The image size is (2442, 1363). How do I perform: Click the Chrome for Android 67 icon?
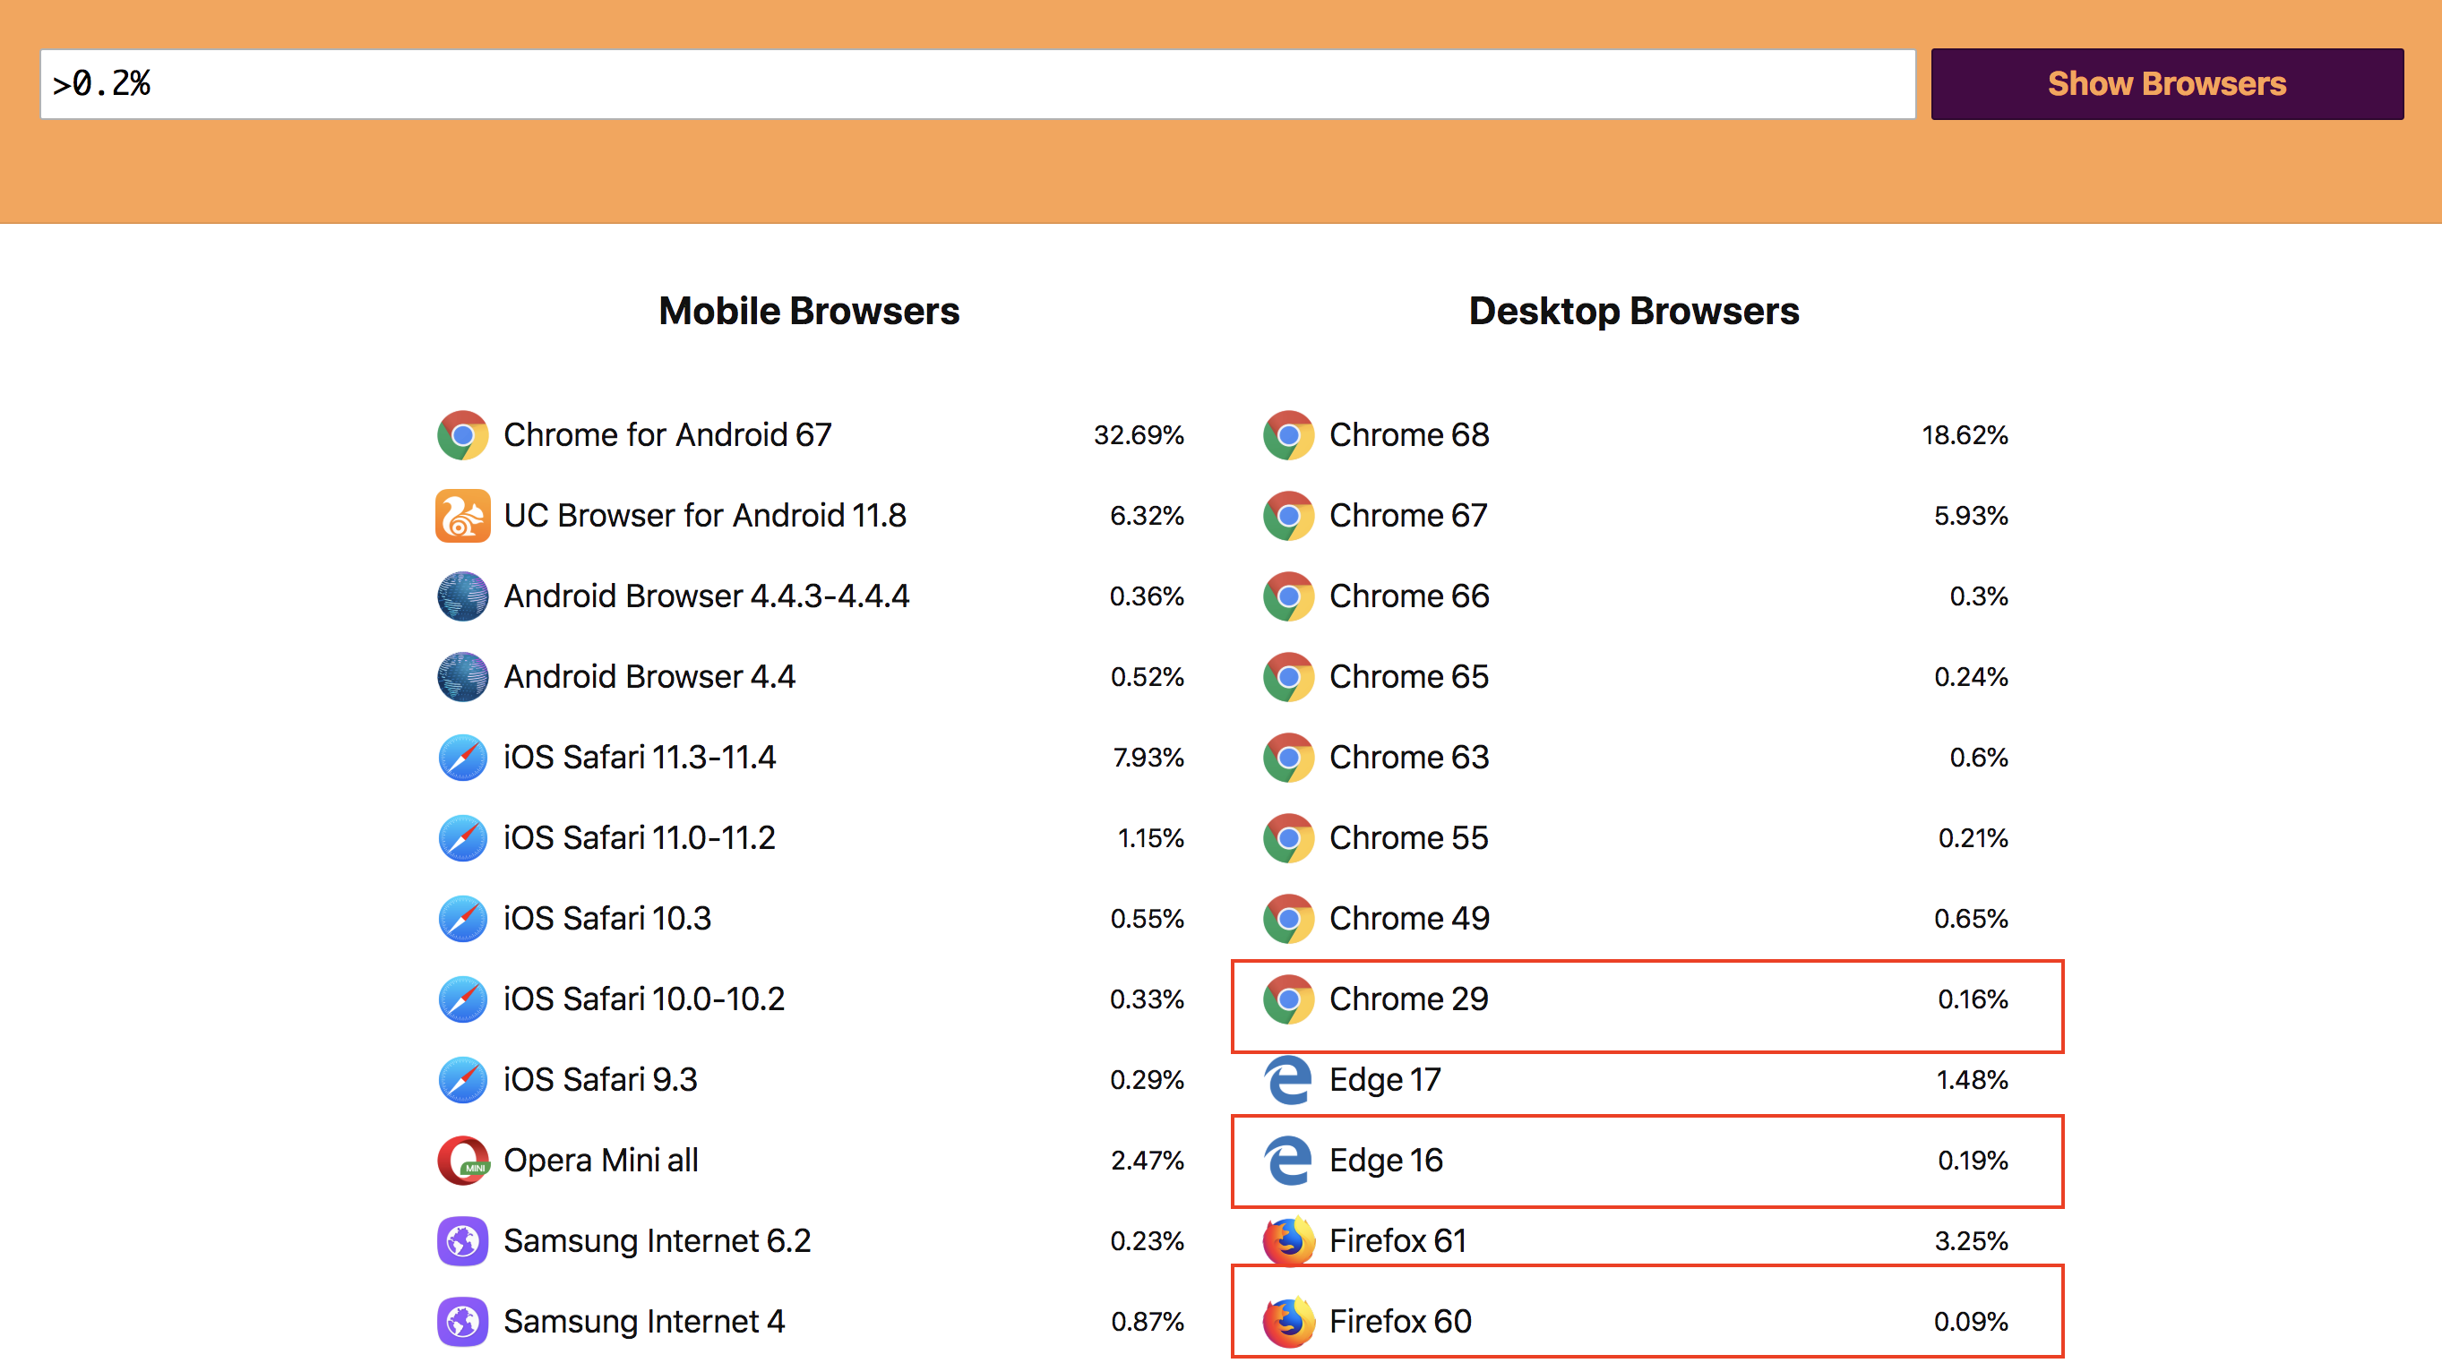[x=461, y=435]
